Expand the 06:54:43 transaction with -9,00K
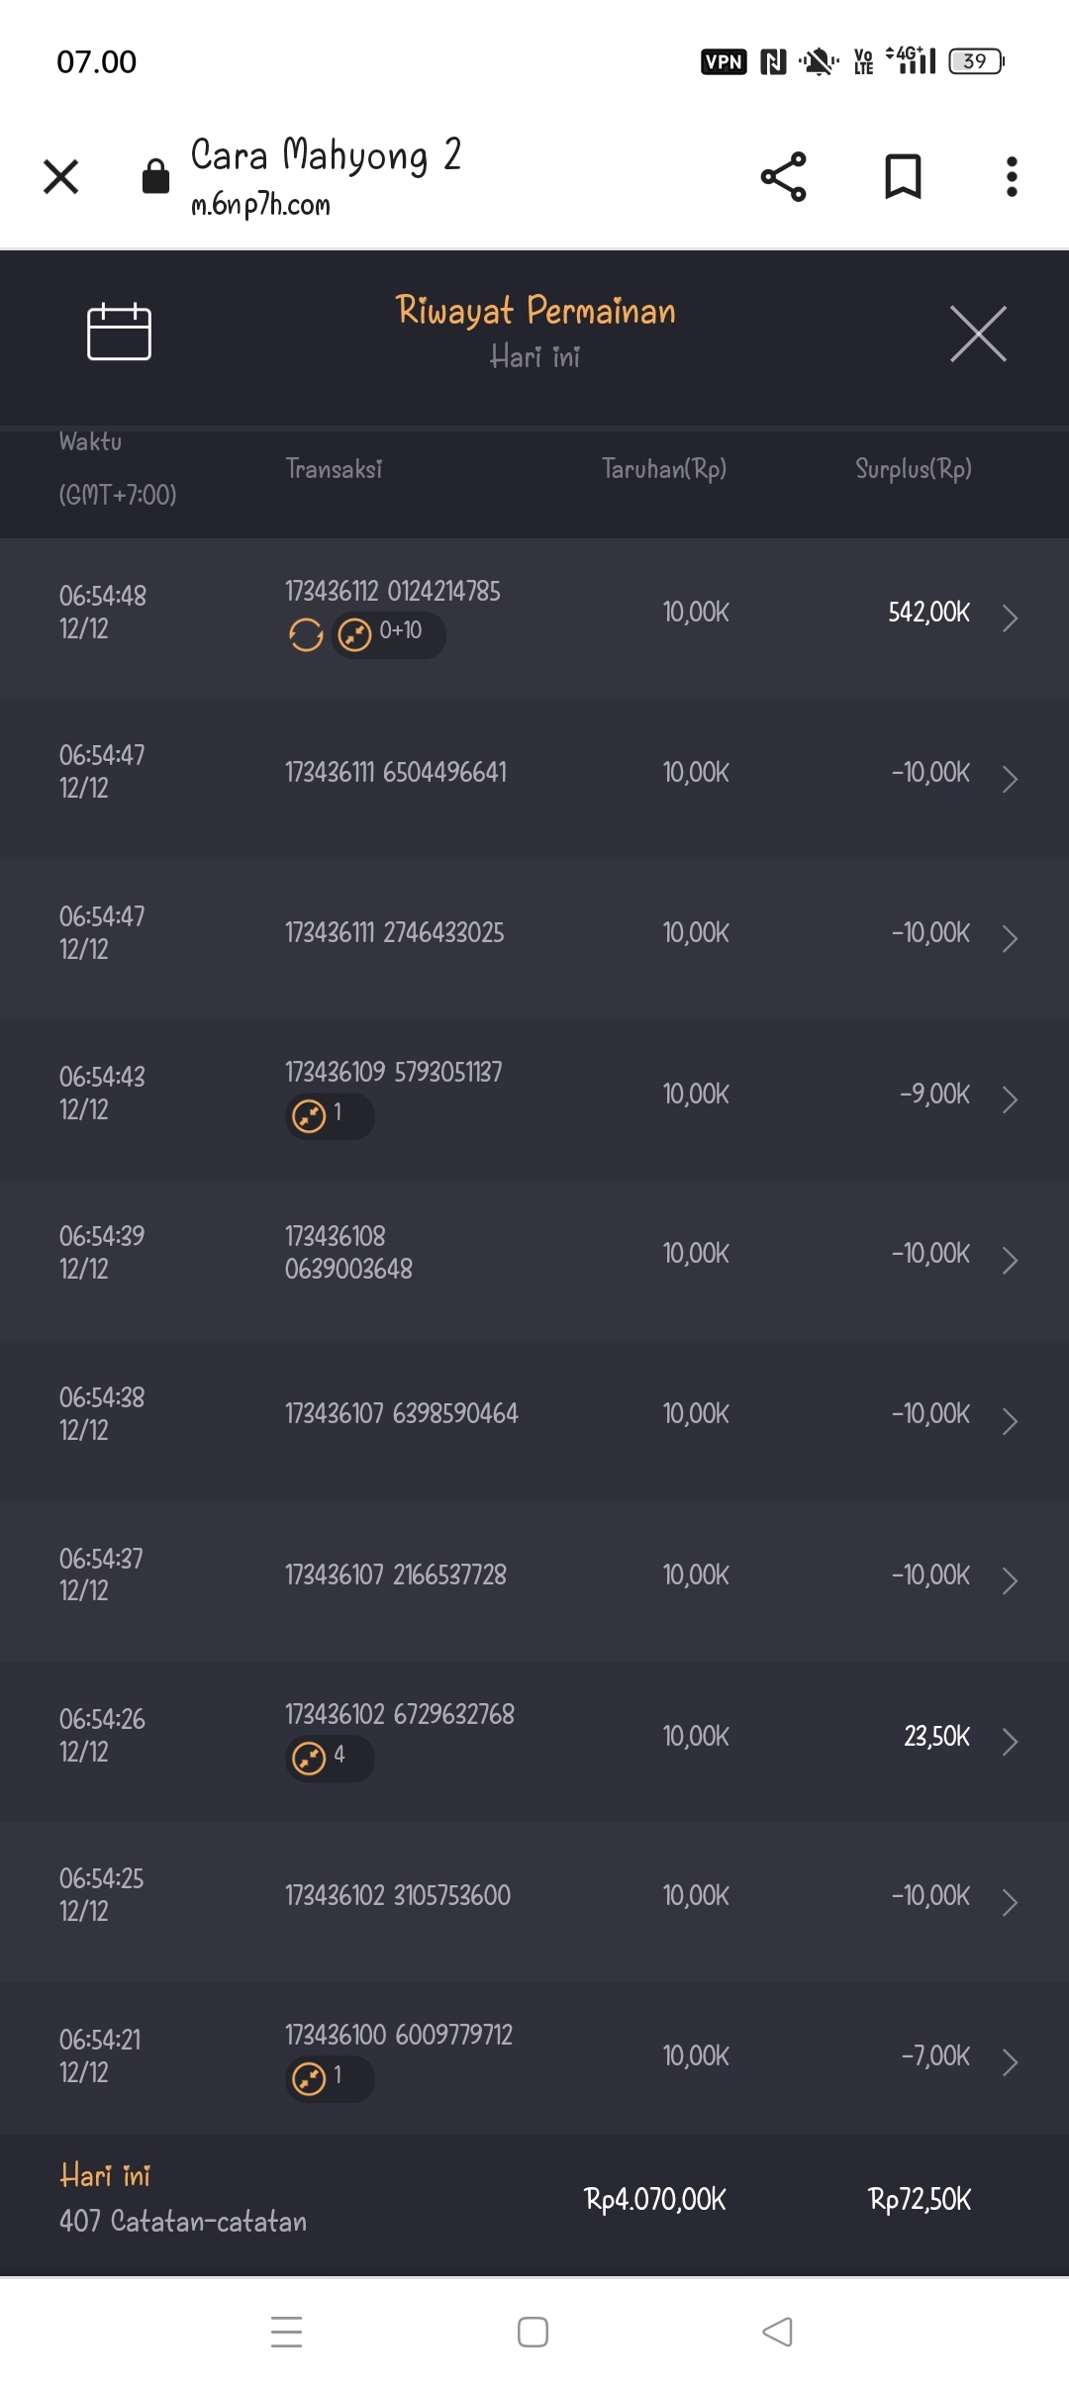The width and height of the screenshot is (1069, 2387). pos(1010,1098)
